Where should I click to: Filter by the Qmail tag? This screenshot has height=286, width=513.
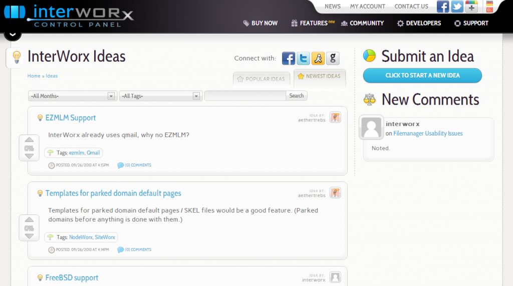click(x=93, y=153)
